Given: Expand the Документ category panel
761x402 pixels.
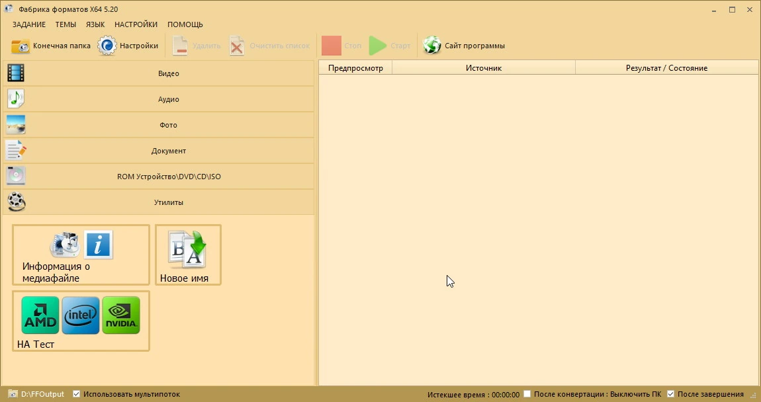Looking at the screenshot, I should 159,150.
